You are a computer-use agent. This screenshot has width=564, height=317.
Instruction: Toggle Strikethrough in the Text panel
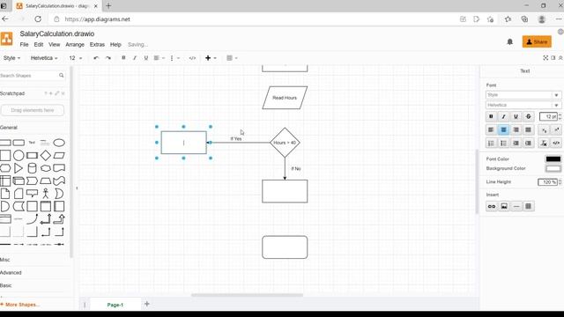pos(528,116)
